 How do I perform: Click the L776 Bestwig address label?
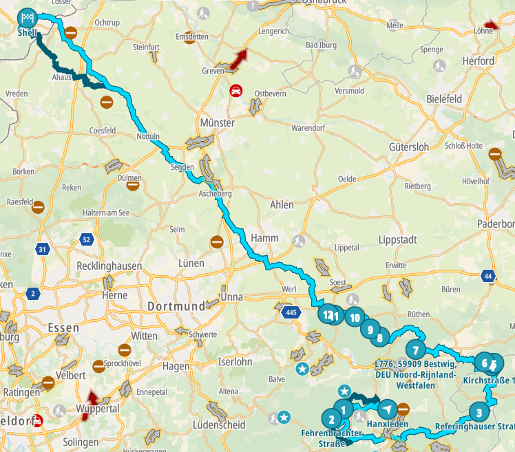[415, 374]
